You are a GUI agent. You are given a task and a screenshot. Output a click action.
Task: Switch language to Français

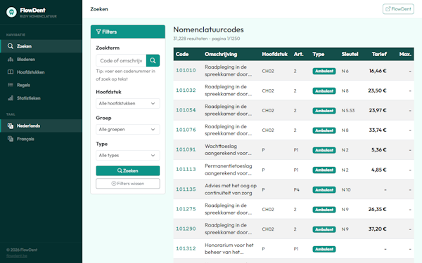(41, 139)
